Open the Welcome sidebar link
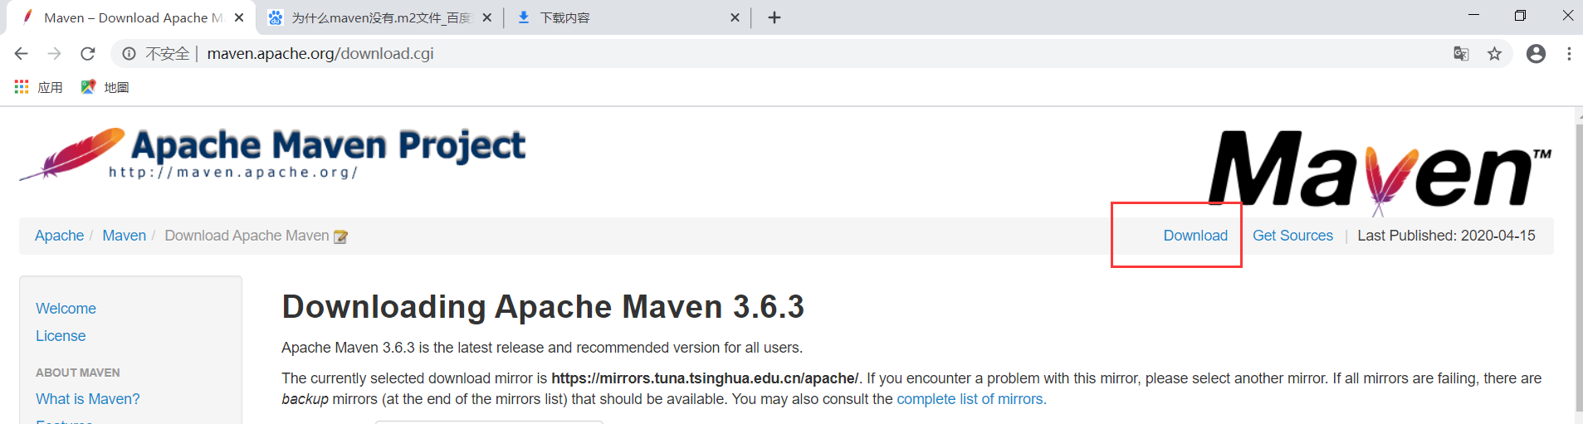1583x424 pixels. pos(66,309)
